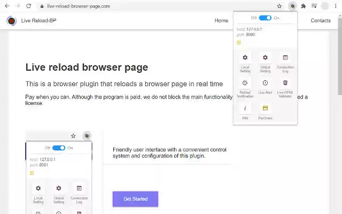Click the browser forward arrow
This screenshot has height=214, width=342.
pyautogui.click(x=18, y=6)
